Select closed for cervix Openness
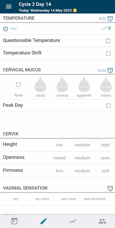115x228 pixels. 59,158
